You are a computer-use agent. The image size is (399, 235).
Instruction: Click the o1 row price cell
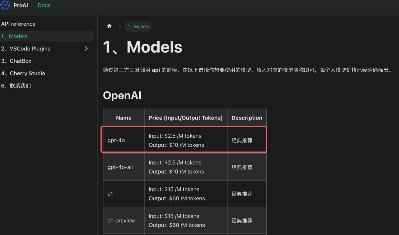185,194
